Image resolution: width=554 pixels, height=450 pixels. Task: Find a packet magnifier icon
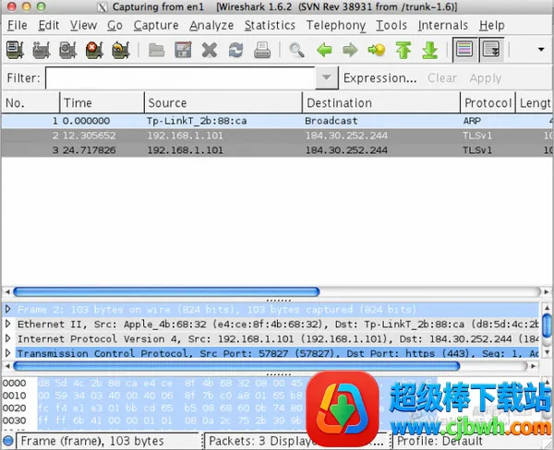point(296,50)
